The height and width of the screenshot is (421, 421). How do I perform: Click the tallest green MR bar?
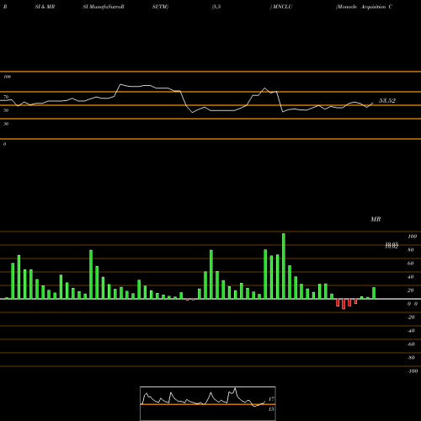coord(284,266)
